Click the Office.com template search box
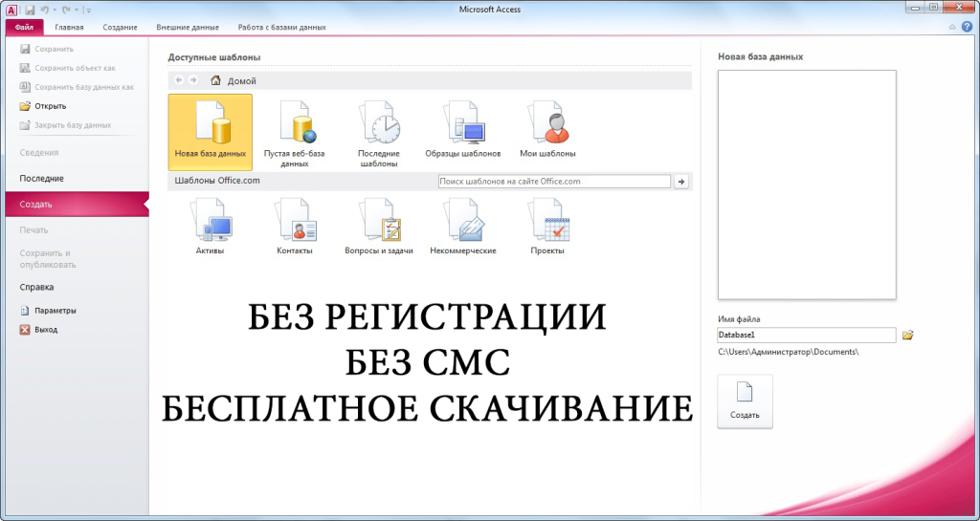The width and height of the screenshot is (980, 521). pyautogui.click(x=554, y=182)
